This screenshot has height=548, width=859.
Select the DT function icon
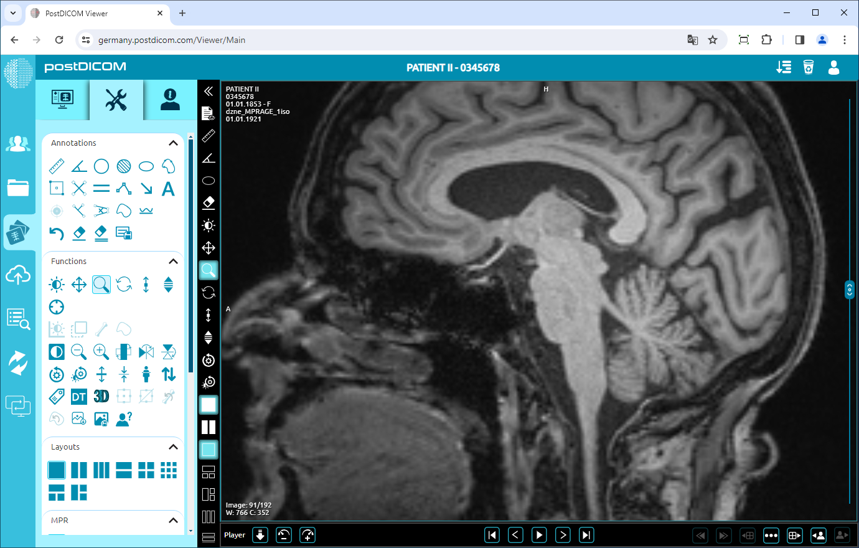coord(78,396)
